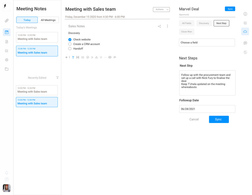The image size is (252, 195).
Task: Uncheck the Check website task
Action: pyautogui.click(x=70, y=40)
